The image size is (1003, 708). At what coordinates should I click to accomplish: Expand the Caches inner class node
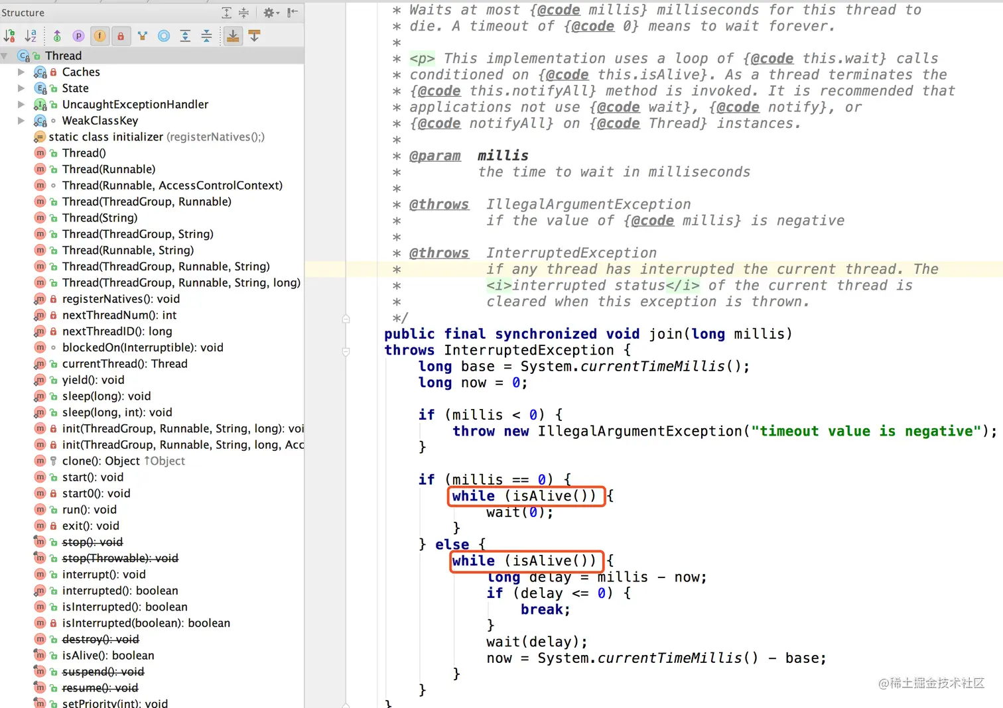[21, 72]
